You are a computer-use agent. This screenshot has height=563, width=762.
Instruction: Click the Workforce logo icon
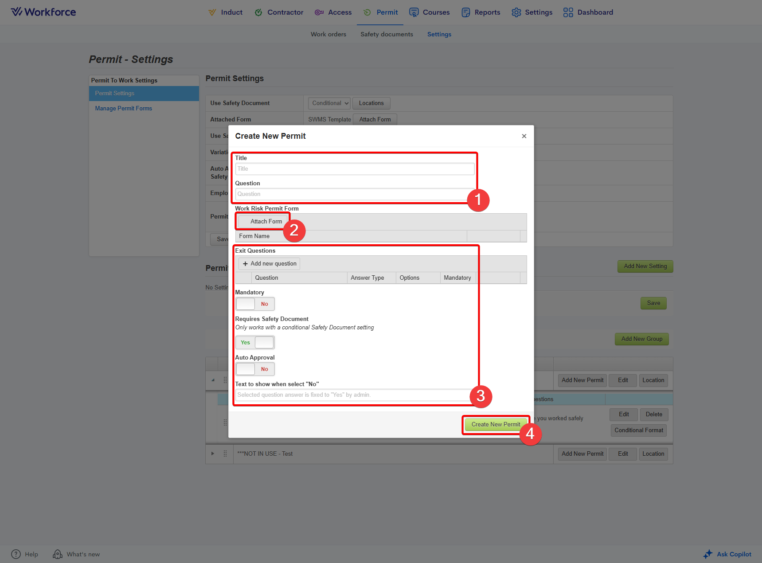16,12
